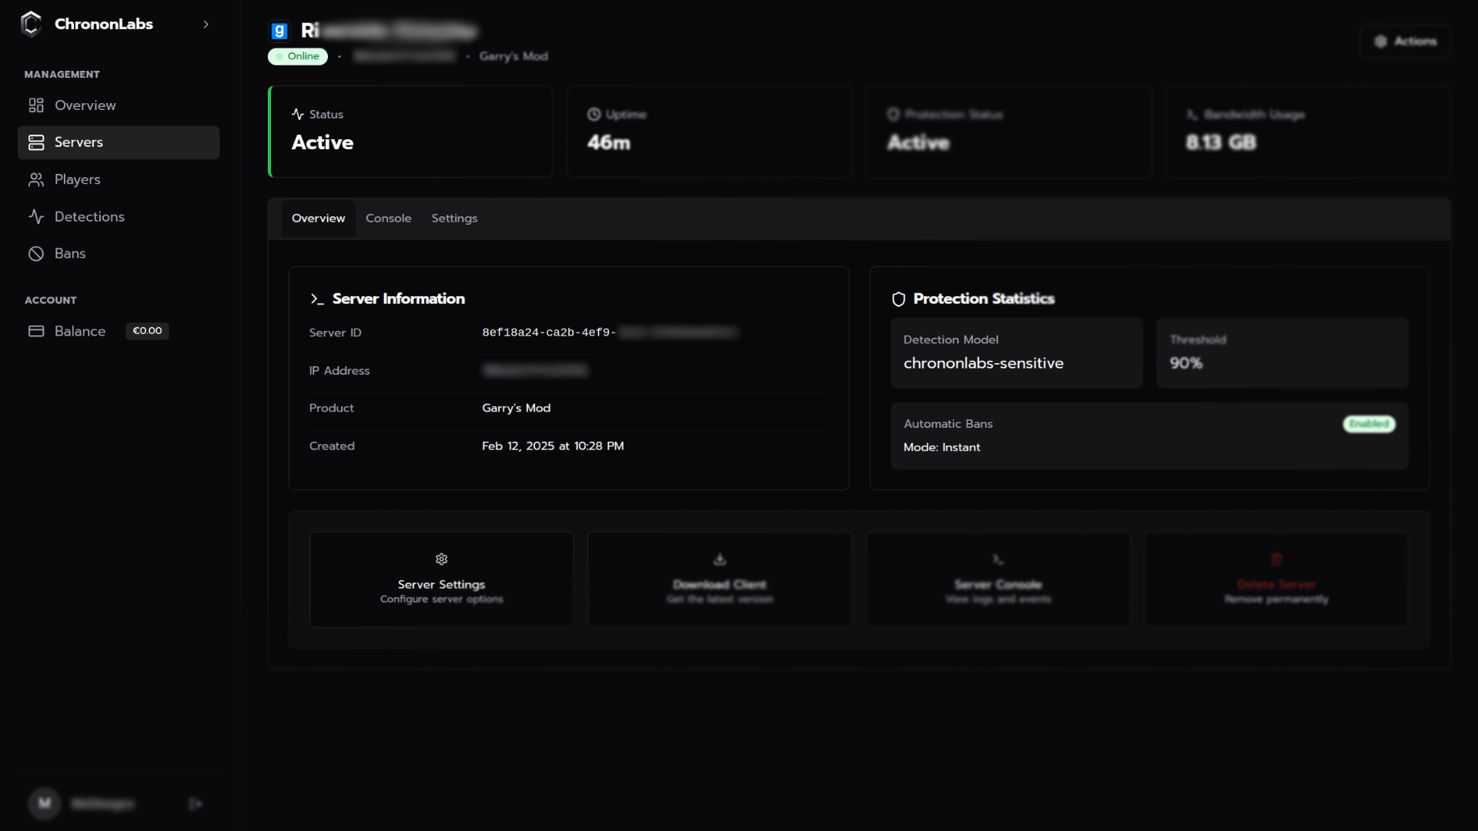Screen dimensions: 1478x831
Task: Click the download icon on Download Client card
Action: tap(719, 559)
